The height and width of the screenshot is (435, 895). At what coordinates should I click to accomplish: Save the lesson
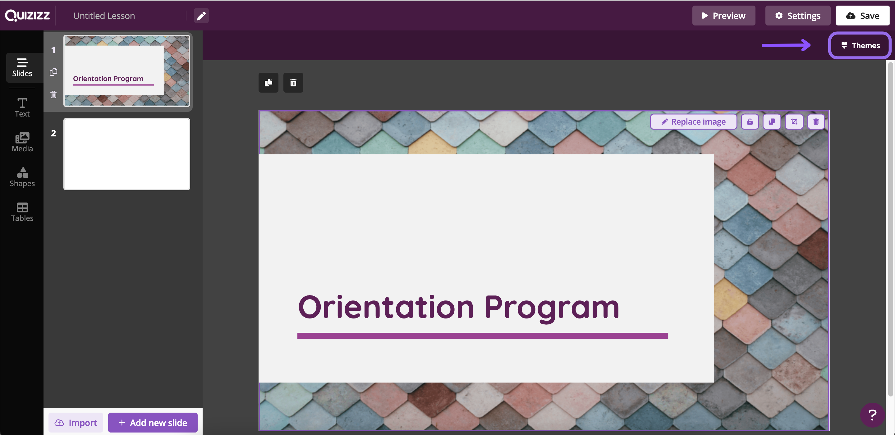point(862,15)
